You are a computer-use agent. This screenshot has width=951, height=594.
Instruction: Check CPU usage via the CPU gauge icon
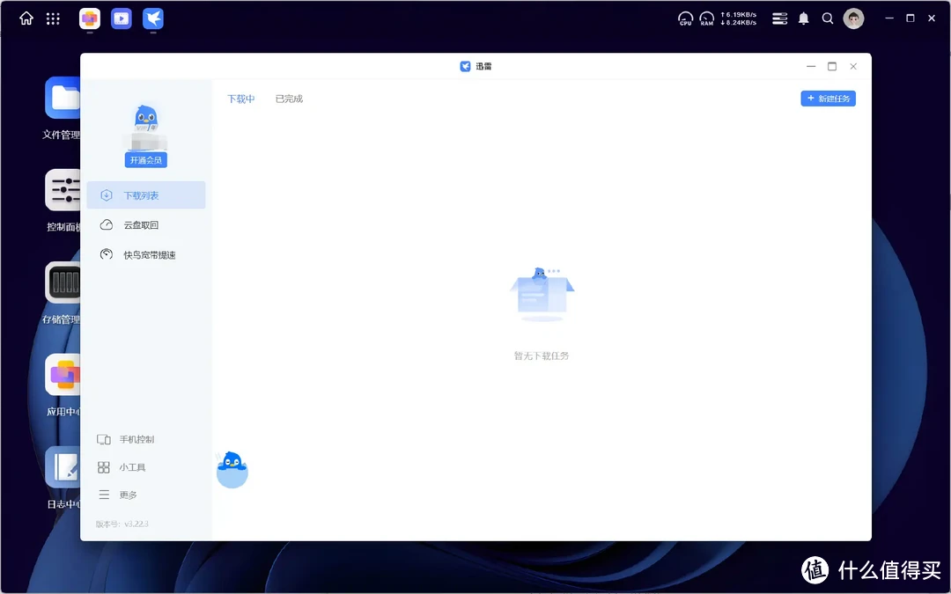click(685, 18)
